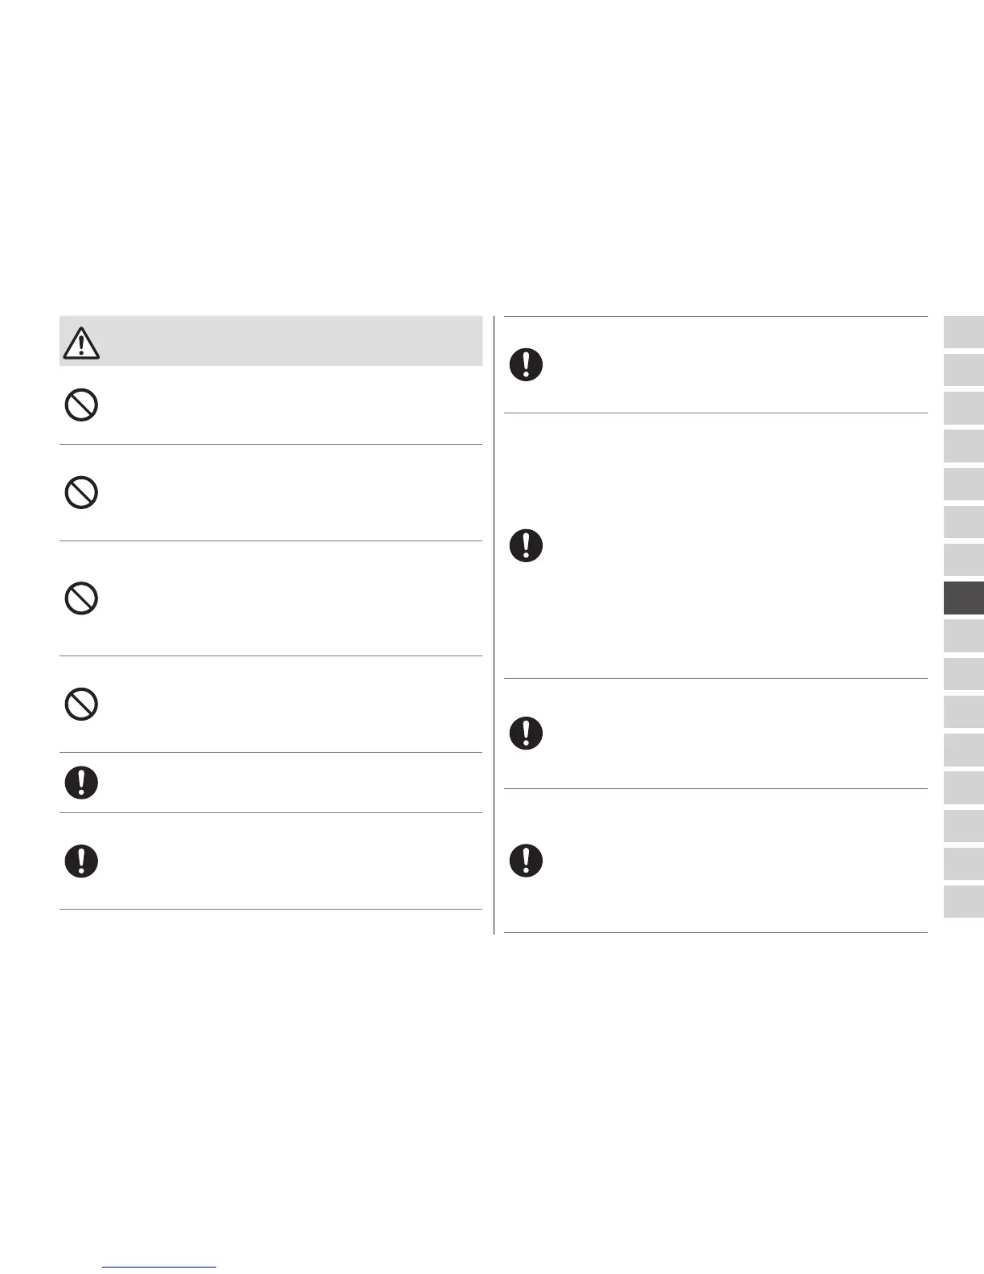This screenshot has height=1274, width=984.
Task: Click the first prohibition icon under the warning header
Action: coord(81,405)
